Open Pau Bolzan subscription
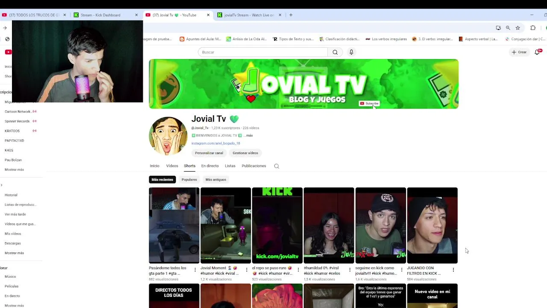Viewport: 547px width, 308px height. (x=13, y=160)
